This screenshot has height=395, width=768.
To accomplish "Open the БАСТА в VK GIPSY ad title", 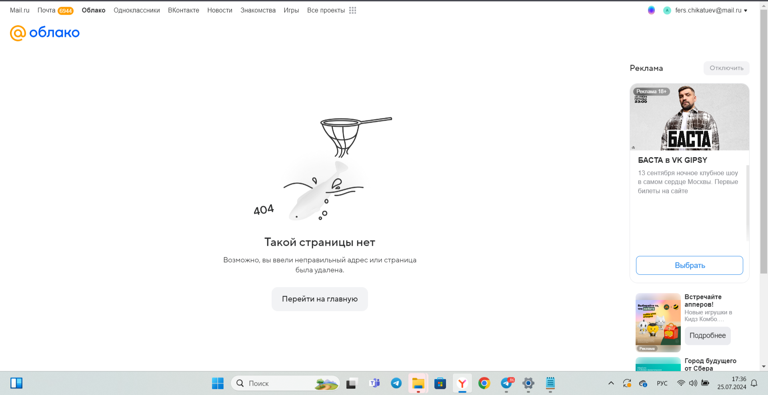I will tap(672, 160).
